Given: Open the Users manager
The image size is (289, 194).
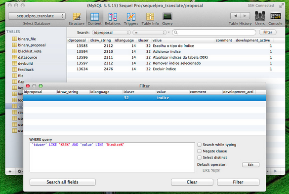Looking at the screenshot, I should tap(260, 18).
